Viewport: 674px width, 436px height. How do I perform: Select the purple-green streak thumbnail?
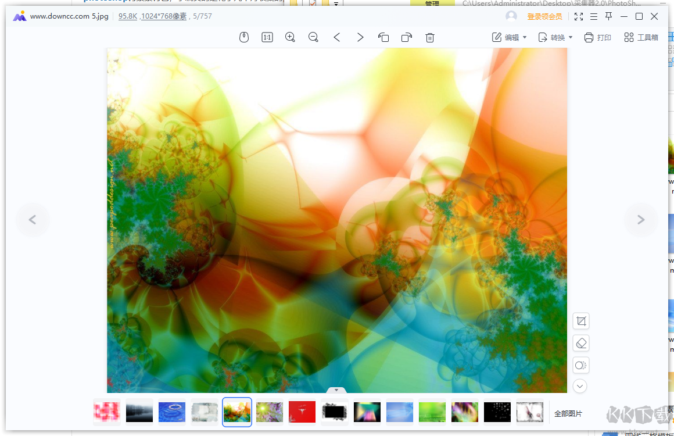point(465,412)
